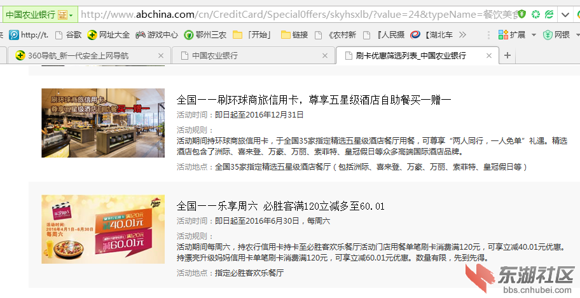Click the green leaf icon in address bar
Screen dimensions: 580x298
pos(549,15)
